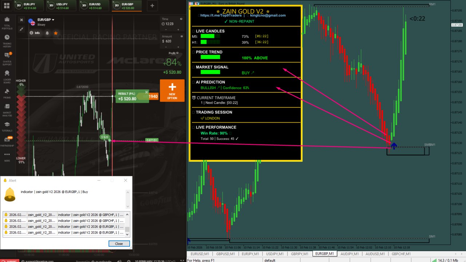Click the alert message box scroll-down arrow
This screenshot has height=262, width=466.
click(x=127, y=206)
